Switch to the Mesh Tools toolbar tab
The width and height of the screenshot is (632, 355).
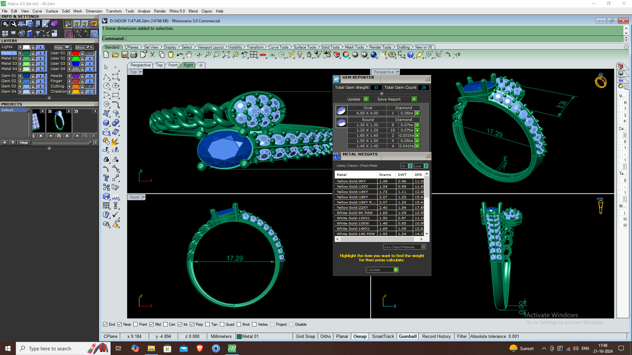pyautogui.click(x=354, y=47)
